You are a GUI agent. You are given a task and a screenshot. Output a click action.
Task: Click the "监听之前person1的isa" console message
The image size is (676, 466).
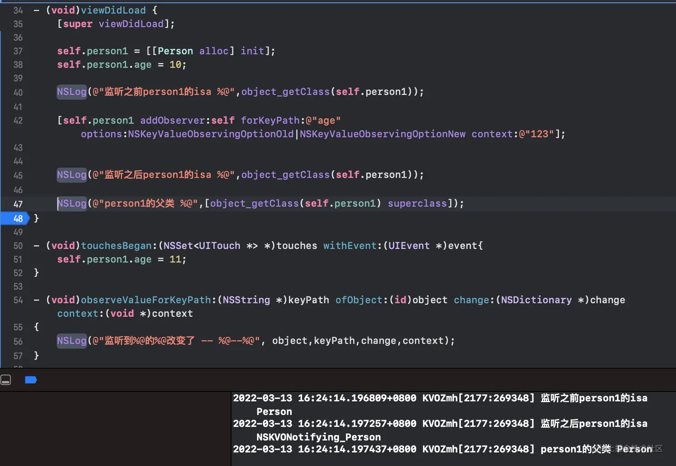594,398
